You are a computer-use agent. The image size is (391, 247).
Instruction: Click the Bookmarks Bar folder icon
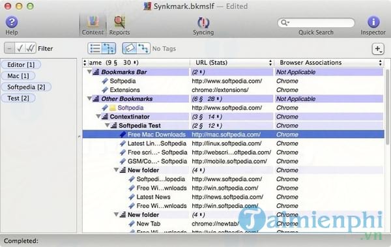tap(96, 72)
